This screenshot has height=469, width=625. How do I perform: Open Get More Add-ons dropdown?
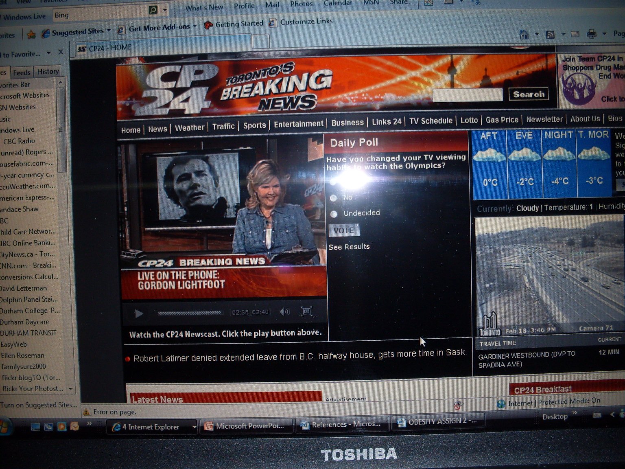195,26
